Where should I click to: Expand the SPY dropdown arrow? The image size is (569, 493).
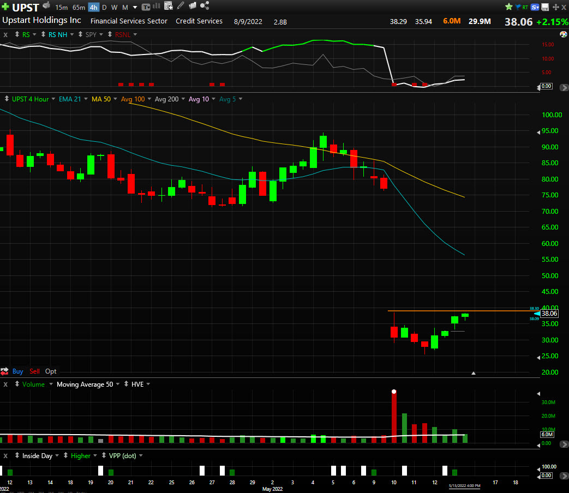coord(101,34)
